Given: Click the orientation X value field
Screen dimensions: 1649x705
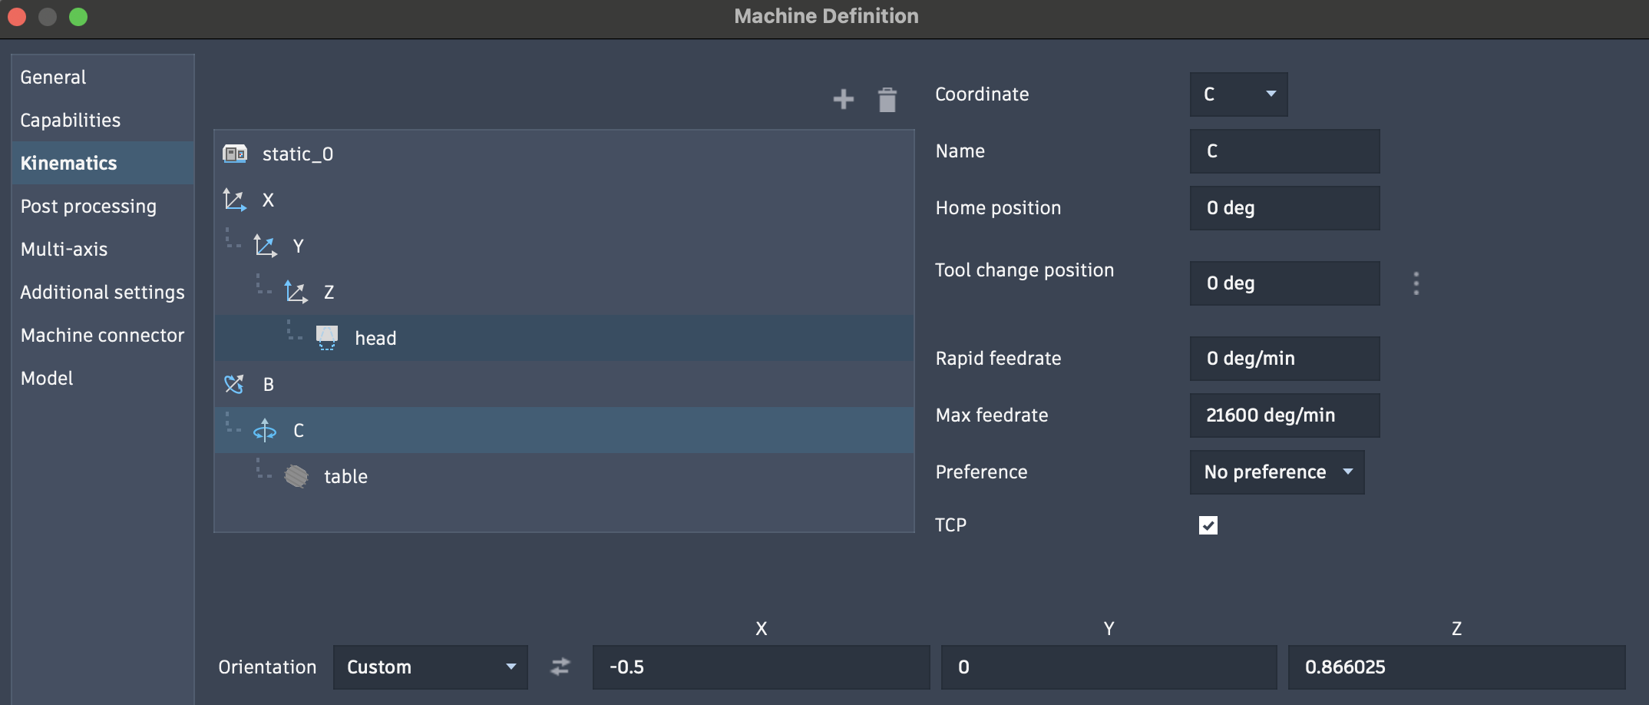Looking at the screenshot, I should coord(761,667).
